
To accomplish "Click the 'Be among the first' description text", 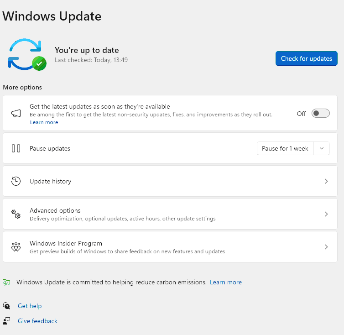I will point(151,115).
